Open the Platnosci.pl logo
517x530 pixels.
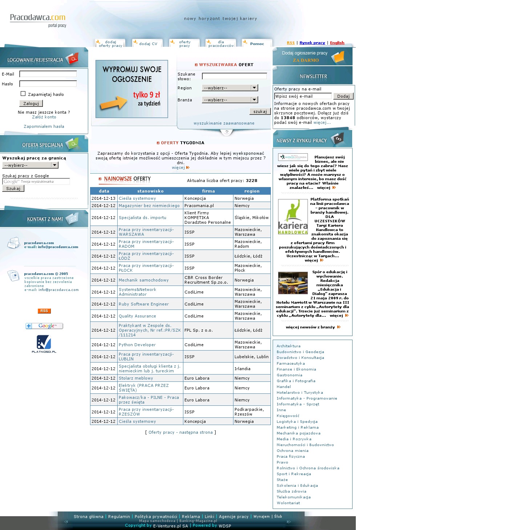point(44,344)
